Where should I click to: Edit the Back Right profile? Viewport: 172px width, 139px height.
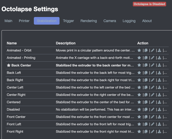tap(153, 80)
